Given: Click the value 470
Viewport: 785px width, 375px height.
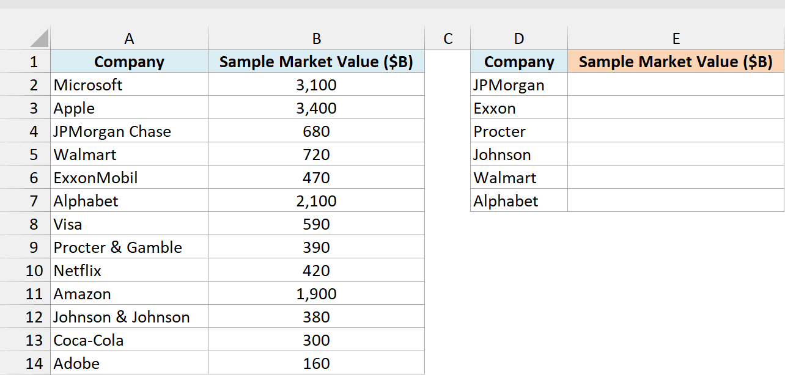Looking at the screenshot, I should pyautogui.click(x=316, y=178).
